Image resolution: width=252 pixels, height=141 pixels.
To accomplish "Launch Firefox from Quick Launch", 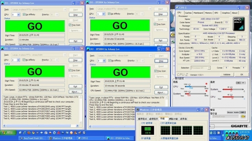I will pos(29,133).
